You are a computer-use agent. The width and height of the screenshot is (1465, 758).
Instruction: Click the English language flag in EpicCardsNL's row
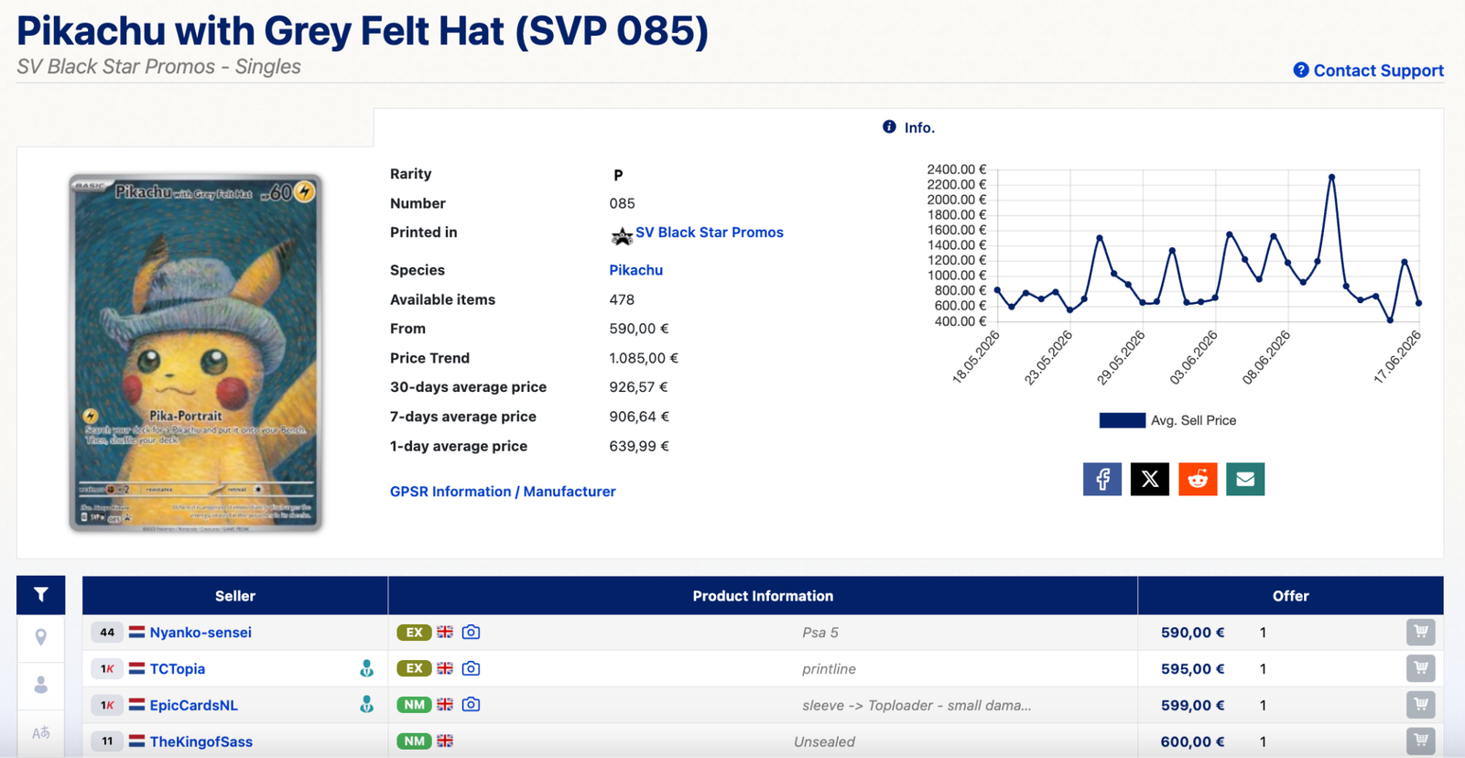445,705
